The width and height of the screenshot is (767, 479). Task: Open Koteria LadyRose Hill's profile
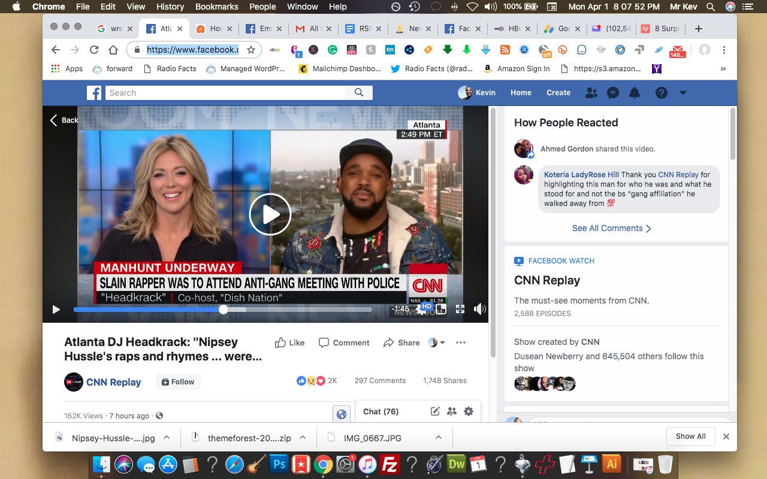pyautogui.click(x=581, y=175)
